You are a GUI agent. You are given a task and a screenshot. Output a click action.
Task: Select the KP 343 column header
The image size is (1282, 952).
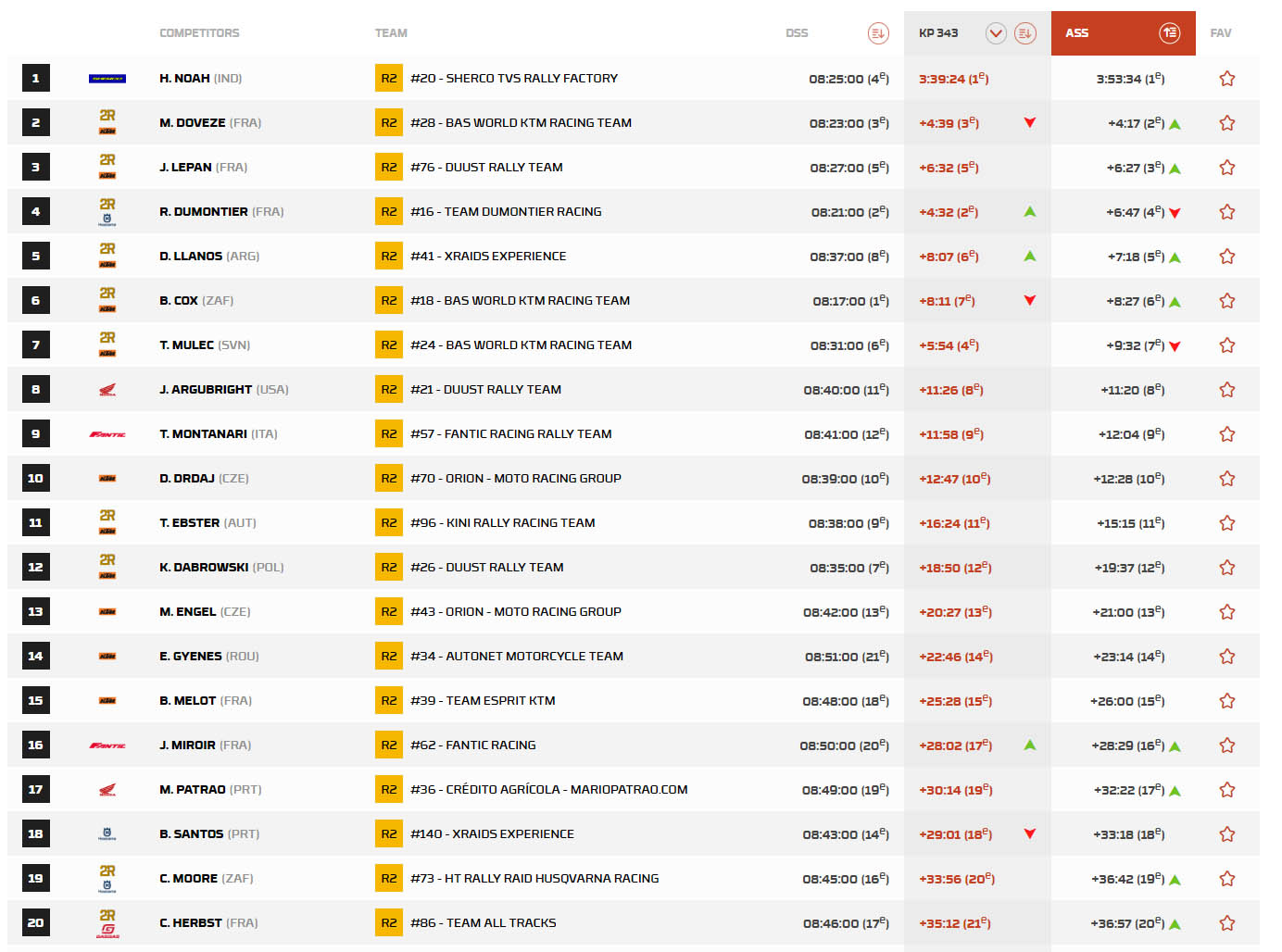938,33
